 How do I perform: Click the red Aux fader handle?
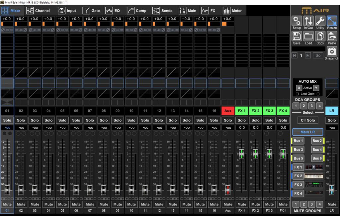click(x=228, y=189)
